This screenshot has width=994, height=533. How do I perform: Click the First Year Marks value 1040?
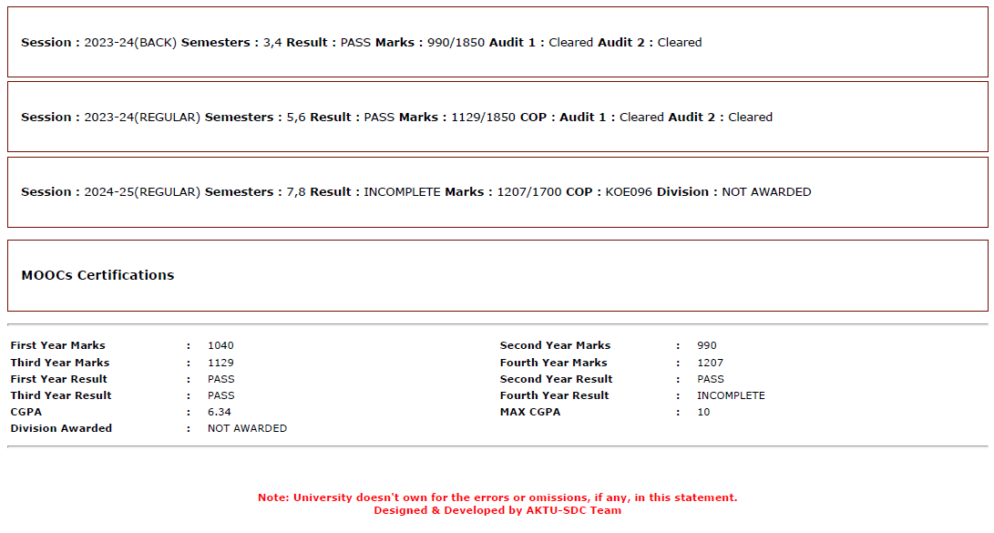click(220, 345)
